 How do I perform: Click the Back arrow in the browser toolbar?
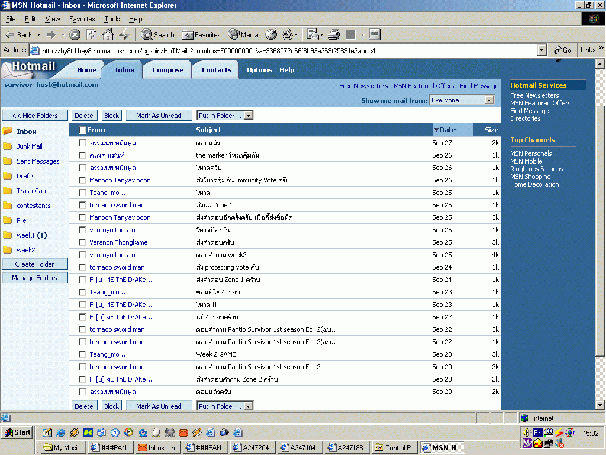[x=18, y=35]
